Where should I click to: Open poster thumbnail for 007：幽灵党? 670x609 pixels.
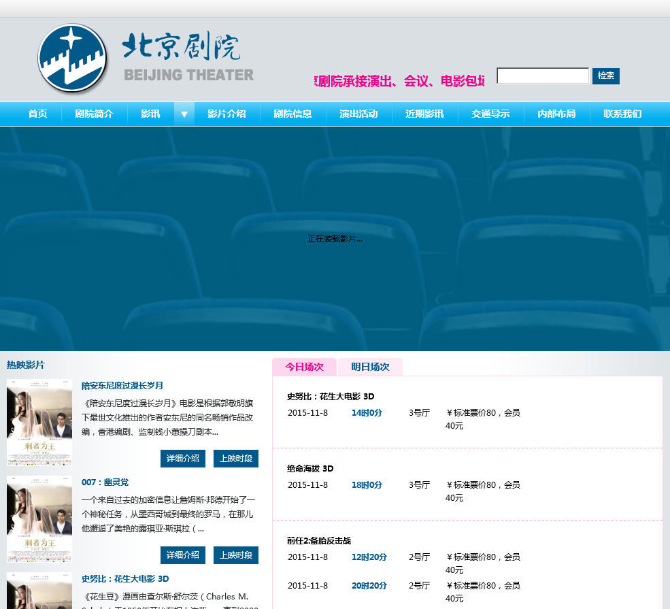[39, 519]
